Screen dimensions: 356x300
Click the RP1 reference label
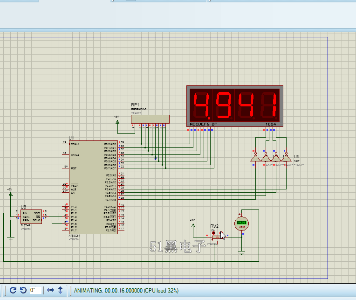135,105
